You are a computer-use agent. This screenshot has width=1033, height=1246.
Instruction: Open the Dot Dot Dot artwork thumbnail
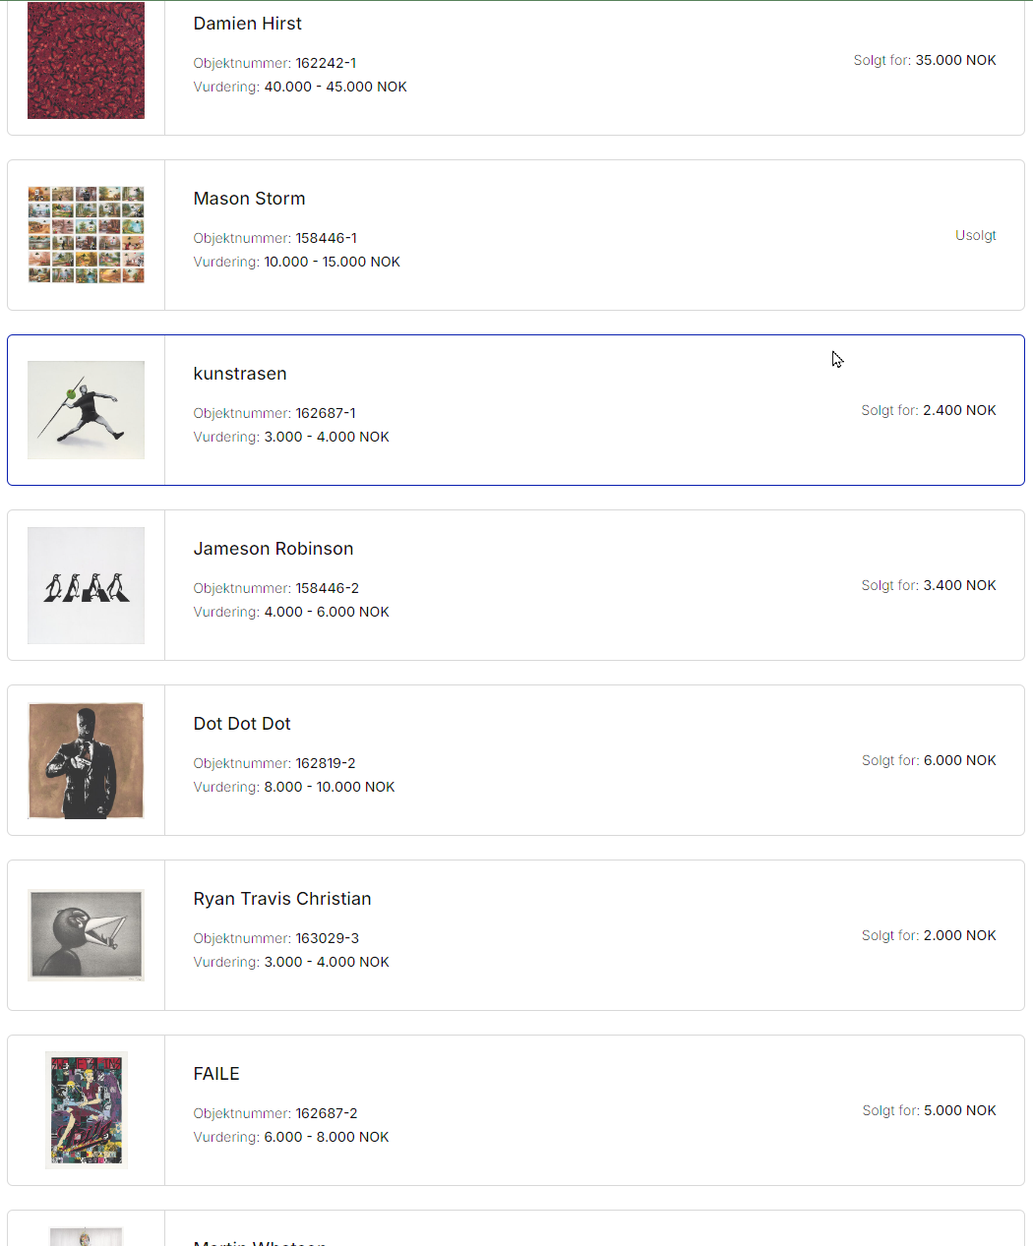point(86,760)
